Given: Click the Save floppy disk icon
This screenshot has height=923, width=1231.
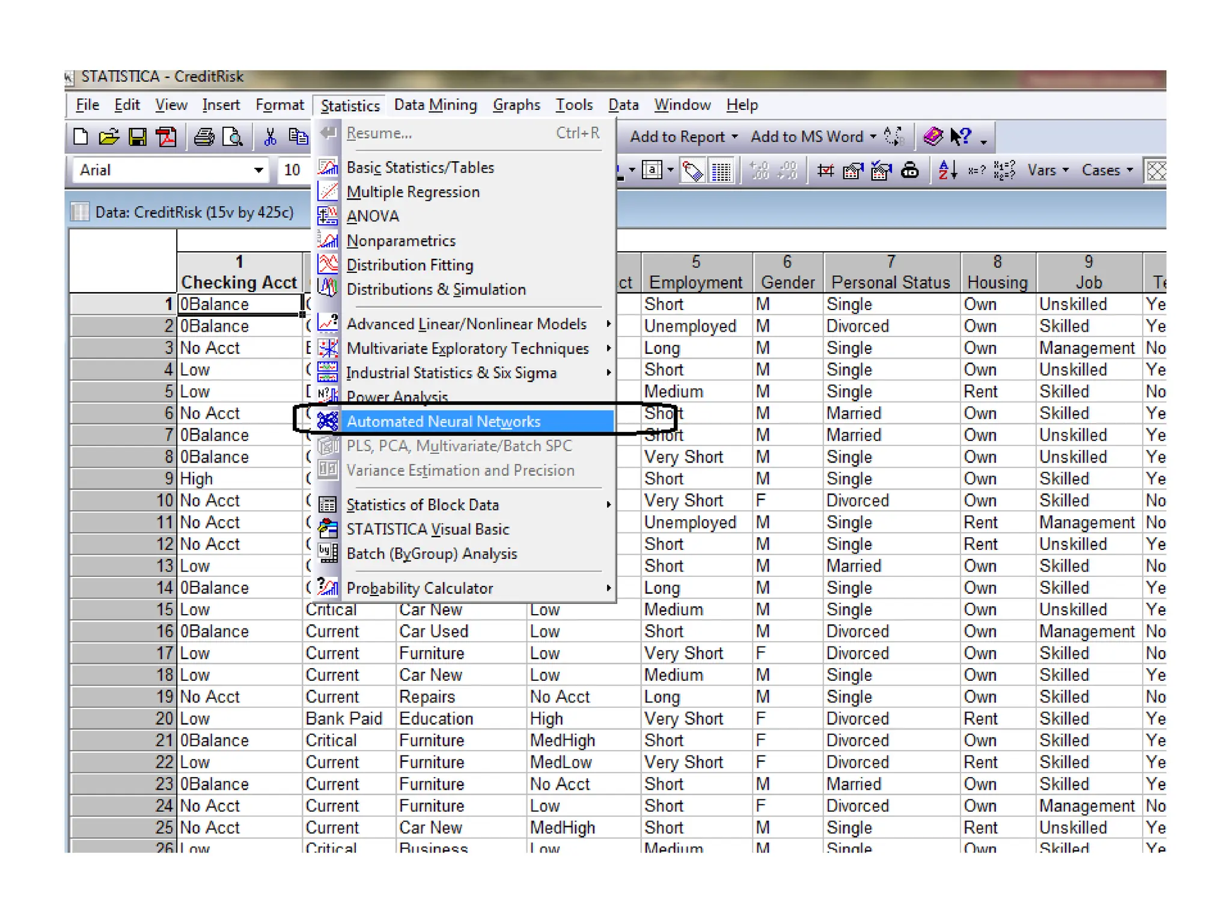Looking at the screenshot, I should (138, 138).
